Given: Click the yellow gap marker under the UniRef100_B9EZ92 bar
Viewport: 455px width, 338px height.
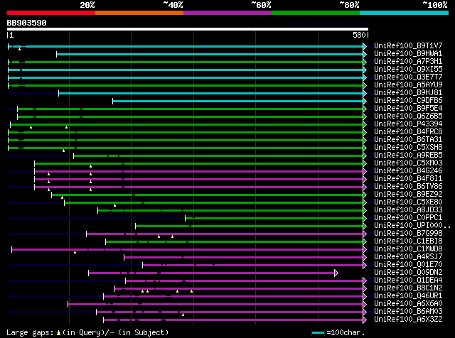Looking at the screenshot, I should tap(62, 197).
